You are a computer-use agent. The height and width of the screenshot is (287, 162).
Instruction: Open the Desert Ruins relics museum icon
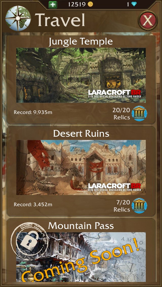pos(140,206)
